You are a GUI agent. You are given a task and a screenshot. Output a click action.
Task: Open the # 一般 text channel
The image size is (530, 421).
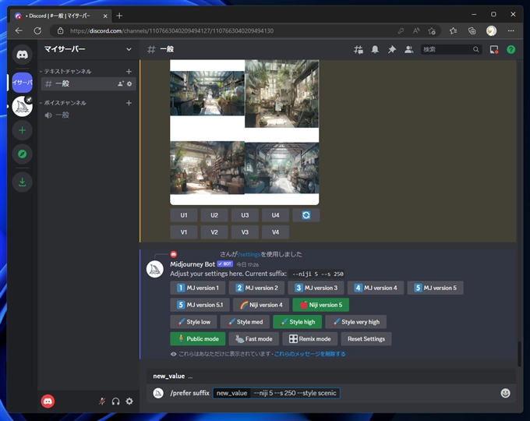[x=88, y=83]
